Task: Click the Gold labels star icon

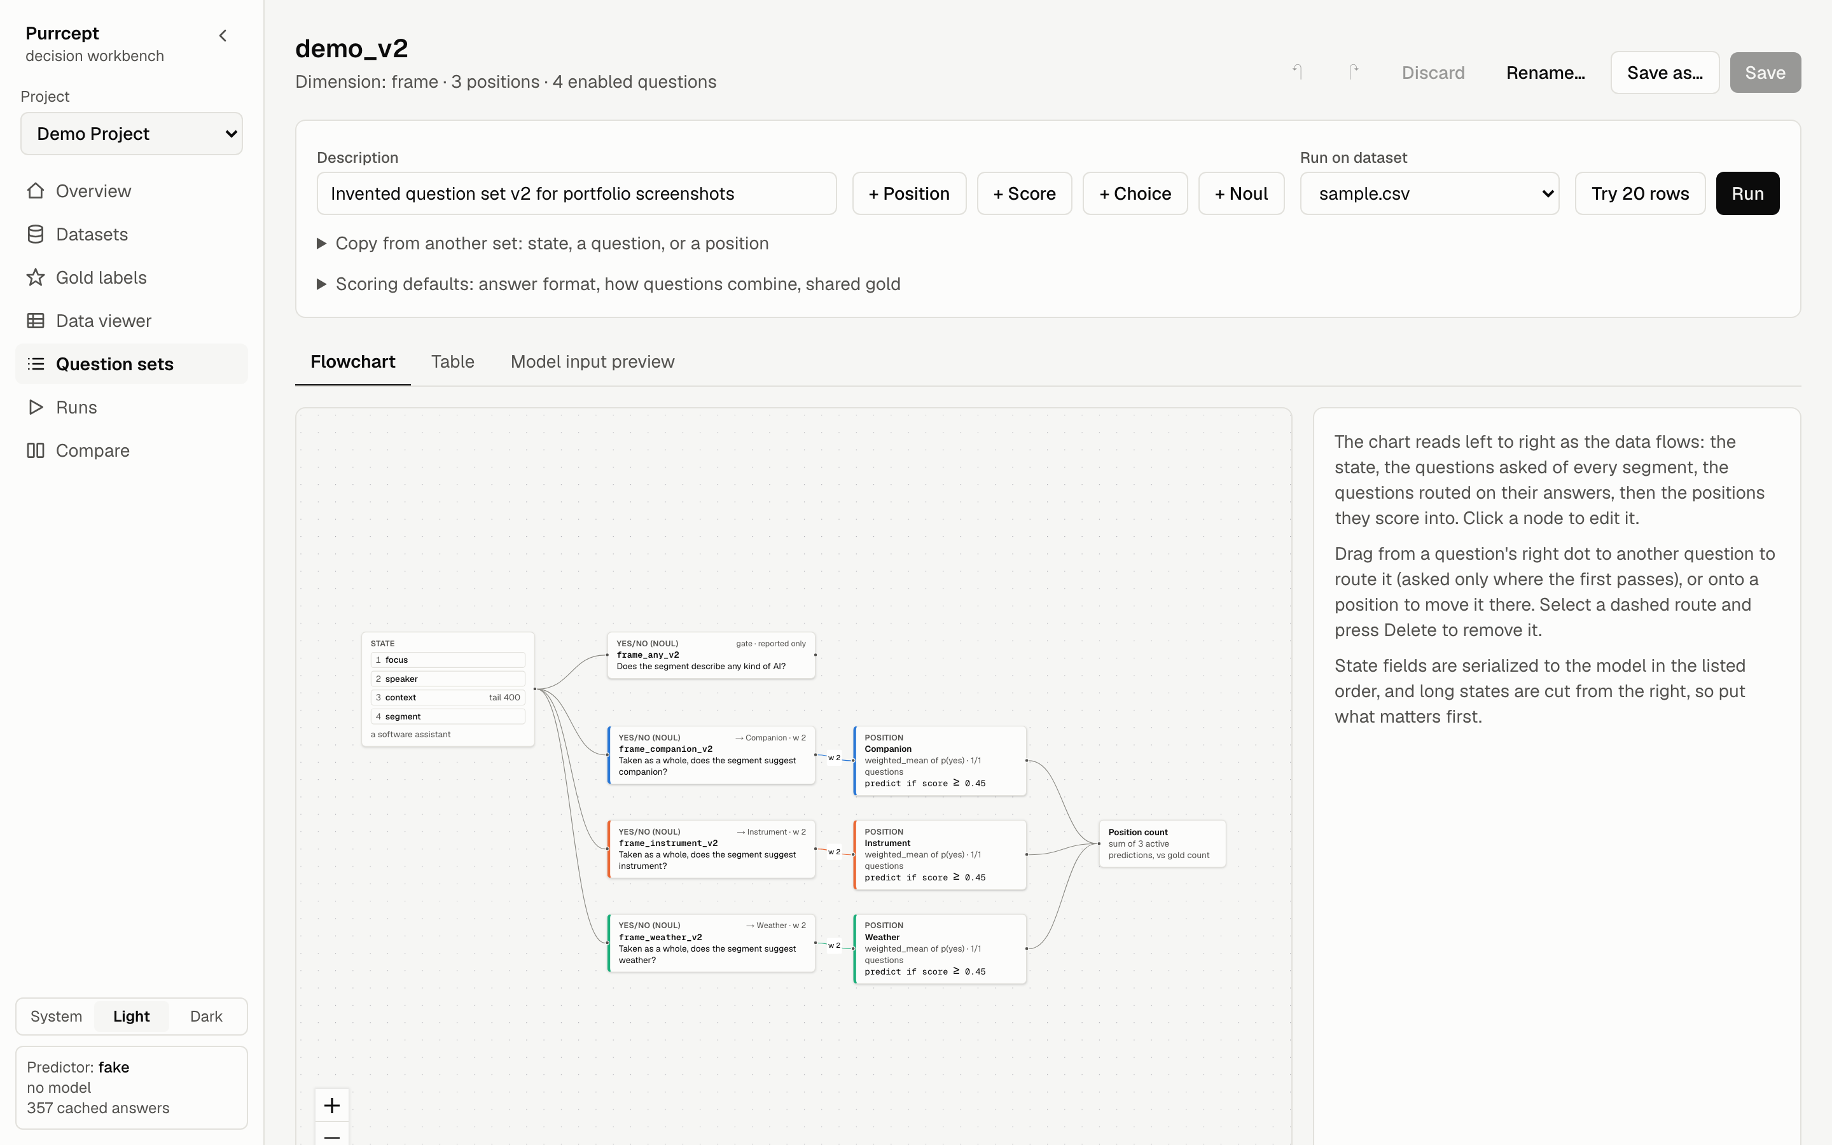Action: [x=36, y=277]
